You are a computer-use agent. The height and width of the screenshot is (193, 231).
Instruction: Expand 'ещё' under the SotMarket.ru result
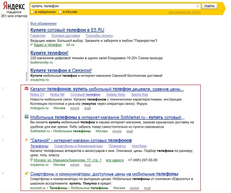[x=130, y=131]
